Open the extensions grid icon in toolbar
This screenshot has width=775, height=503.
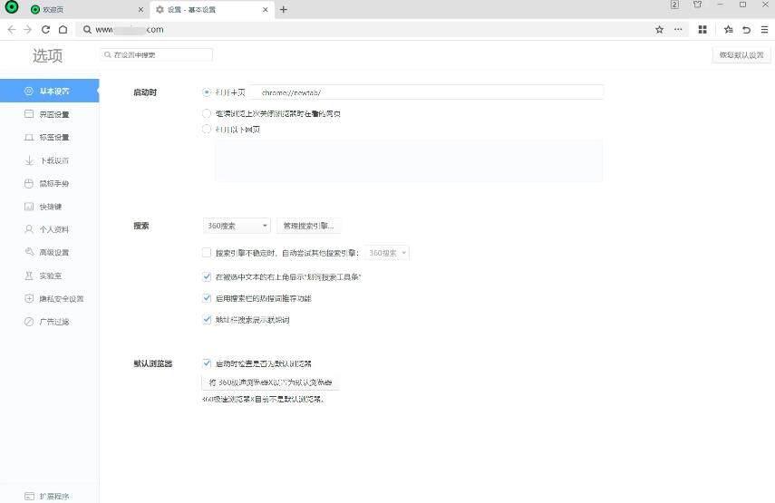click(x=702, y=30)
